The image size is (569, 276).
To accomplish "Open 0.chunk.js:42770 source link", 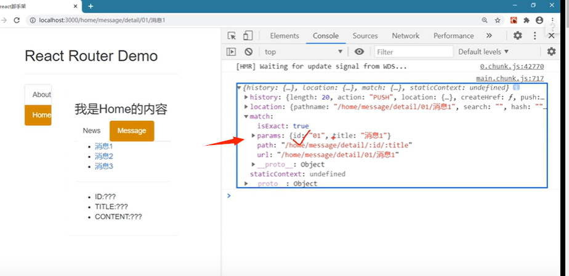I will (x=512, y=66).
